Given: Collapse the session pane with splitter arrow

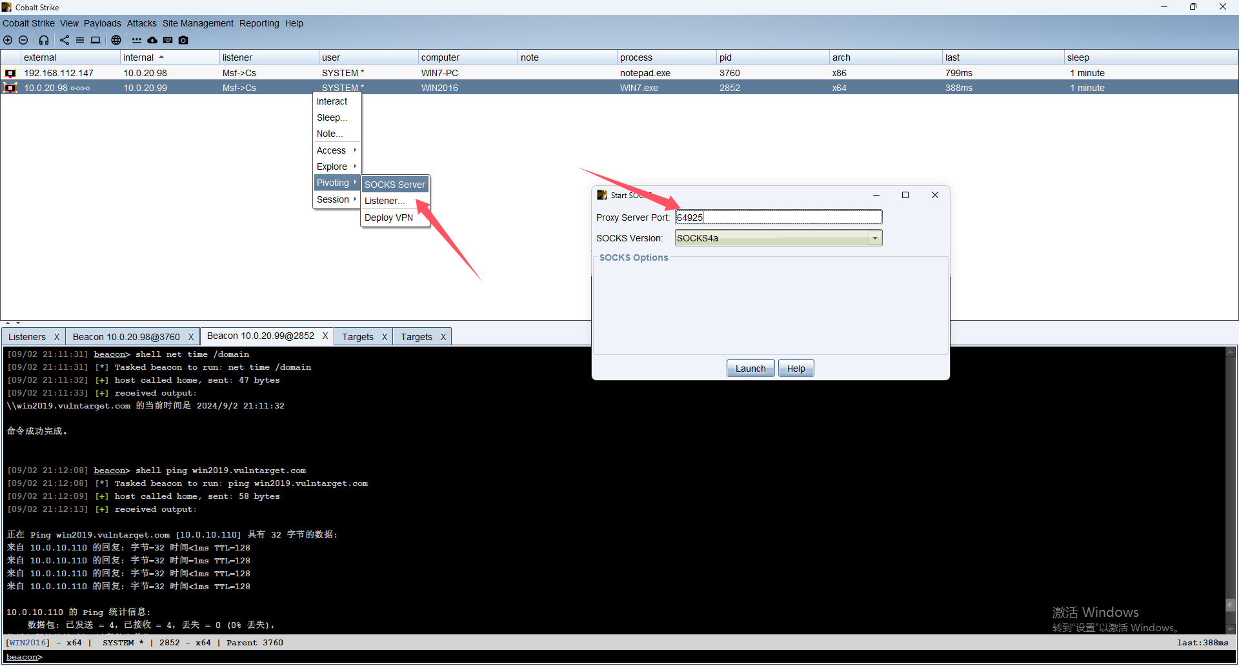Looking at the screenshot, I should tap(8, 323).
